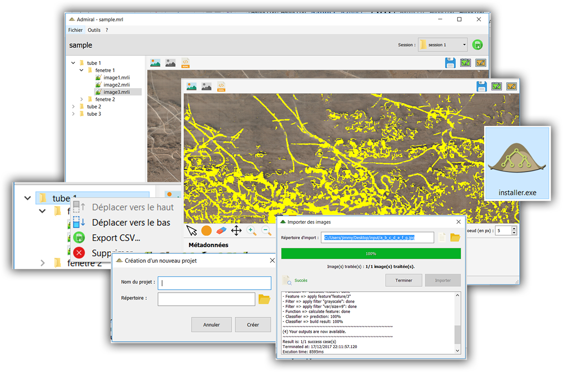Collapse tube 1 in the enlarged tree view
This screenshot has width=563, height=372.
tap(28, 198)
